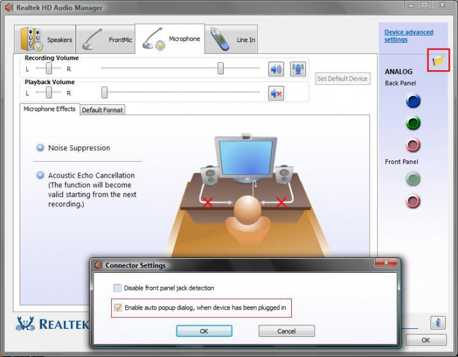Open the FrontMic tab
Image resolution: width=458 pixels, height=357 pixels.
pos(106,40)
